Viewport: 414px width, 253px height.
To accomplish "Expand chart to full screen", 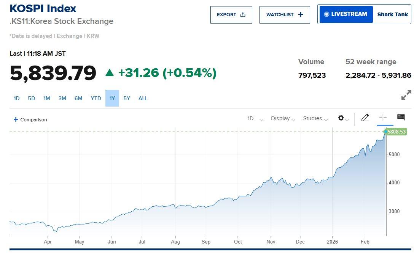I will click(406, 95).
